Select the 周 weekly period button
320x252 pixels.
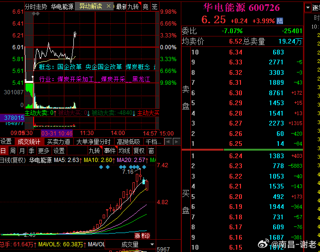point(13,151)
